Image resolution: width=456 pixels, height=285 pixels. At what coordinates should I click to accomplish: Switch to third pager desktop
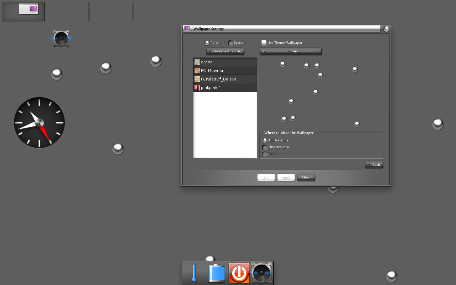pos(111,11)
